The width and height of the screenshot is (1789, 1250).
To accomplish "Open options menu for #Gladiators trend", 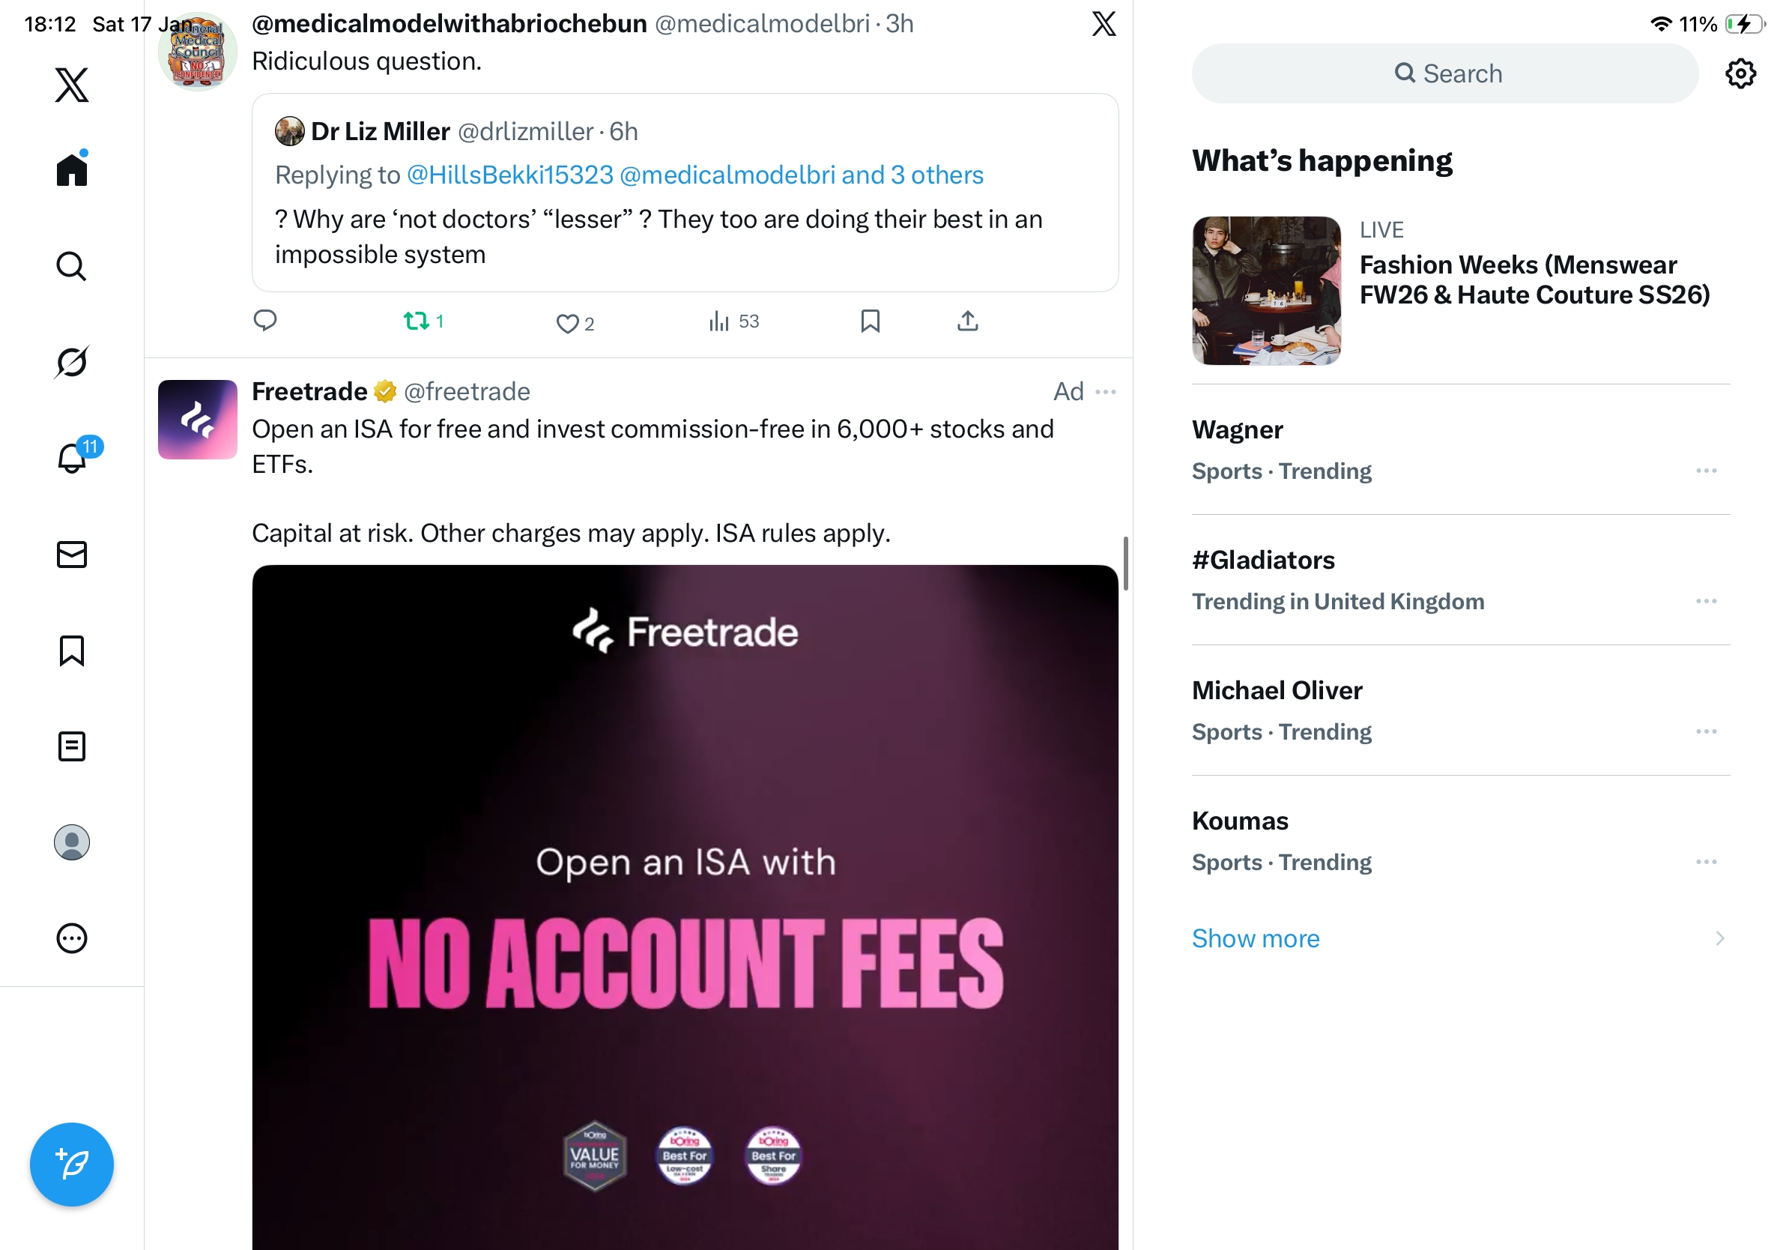I will click(x=1706, y=602).
